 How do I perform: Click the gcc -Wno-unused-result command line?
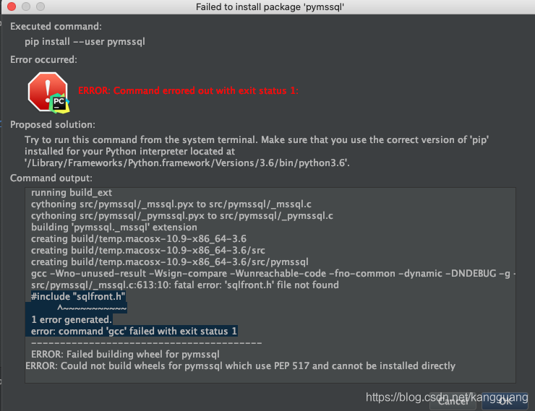point(273,273)
